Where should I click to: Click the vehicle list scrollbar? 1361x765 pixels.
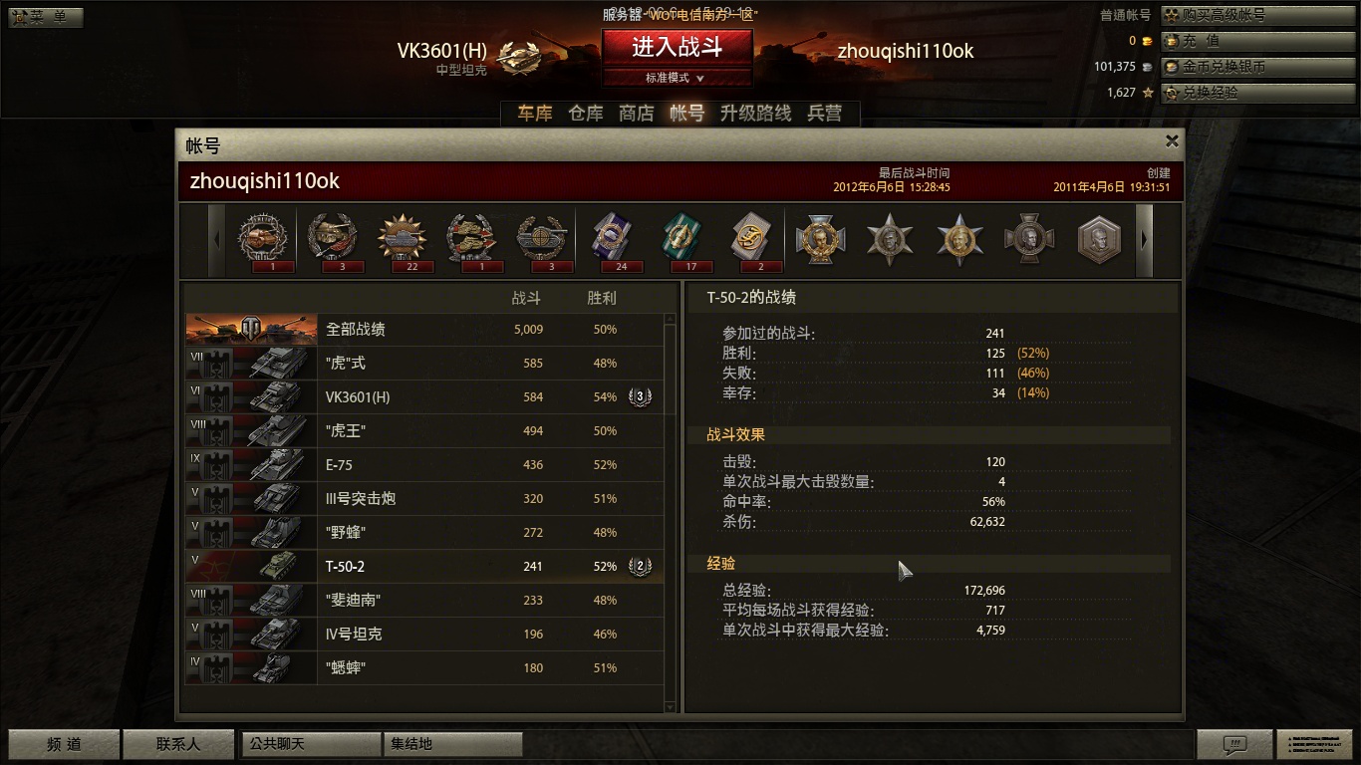click(x=671, y=512)
